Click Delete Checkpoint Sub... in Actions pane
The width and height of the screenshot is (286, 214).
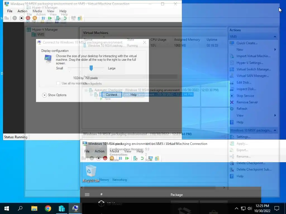pyautogui.click(x=254, y=169)
